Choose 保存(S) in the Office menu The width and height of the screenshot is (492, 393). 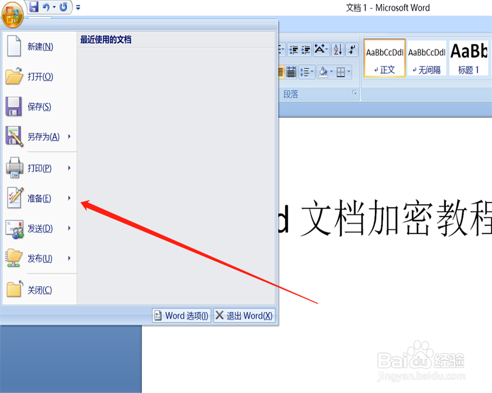(x=39, y=107)
